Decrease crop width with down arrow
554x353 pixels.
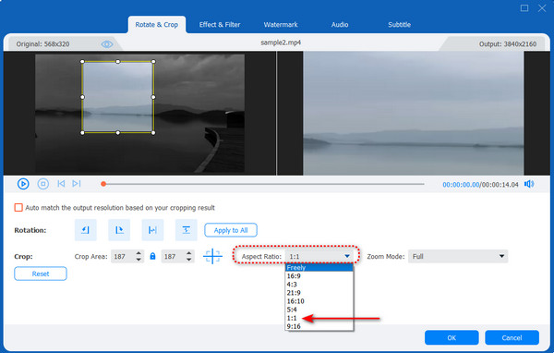[138, 260]
